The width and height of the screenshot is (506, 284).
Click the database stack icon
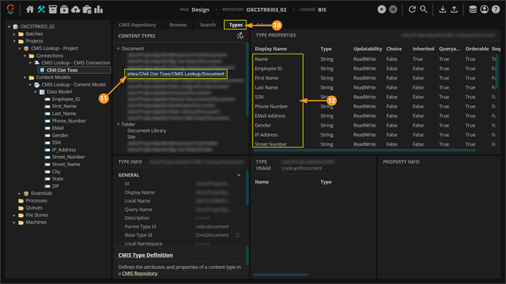click(473, 9)
